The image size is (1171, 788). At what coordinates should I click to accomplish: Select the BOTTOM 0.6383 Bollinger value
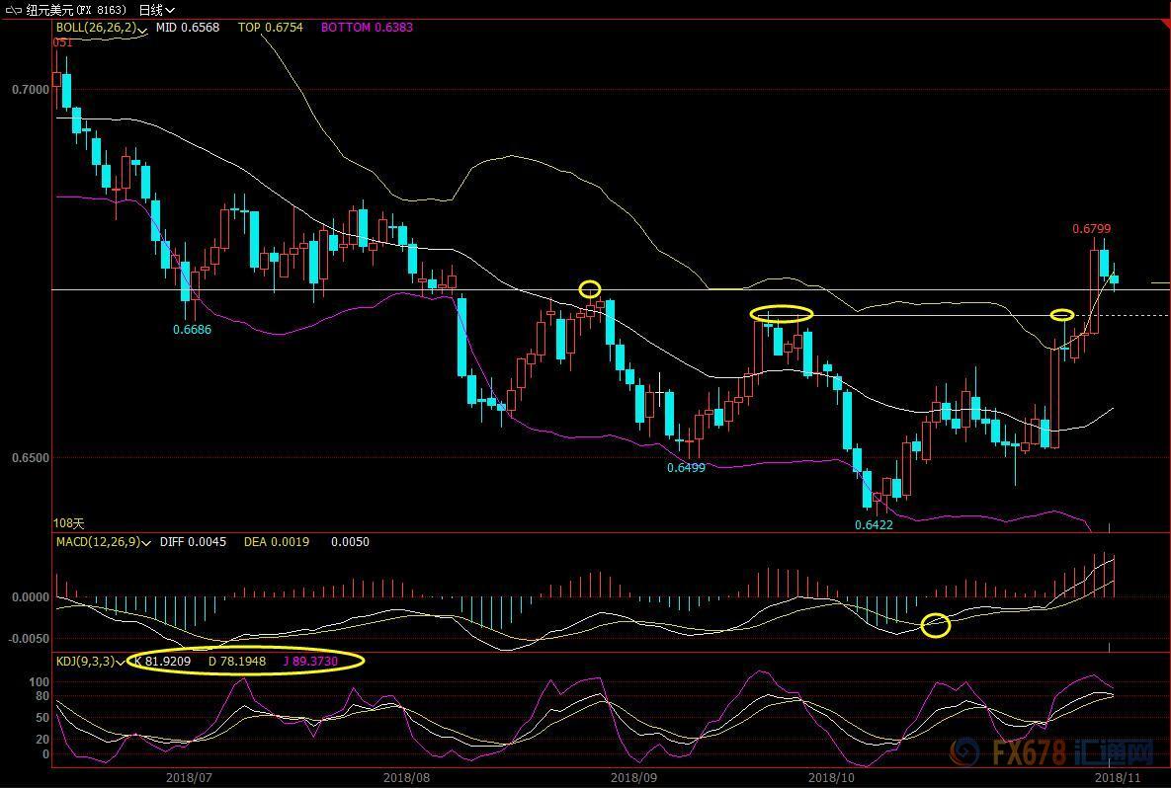[367, 28]
